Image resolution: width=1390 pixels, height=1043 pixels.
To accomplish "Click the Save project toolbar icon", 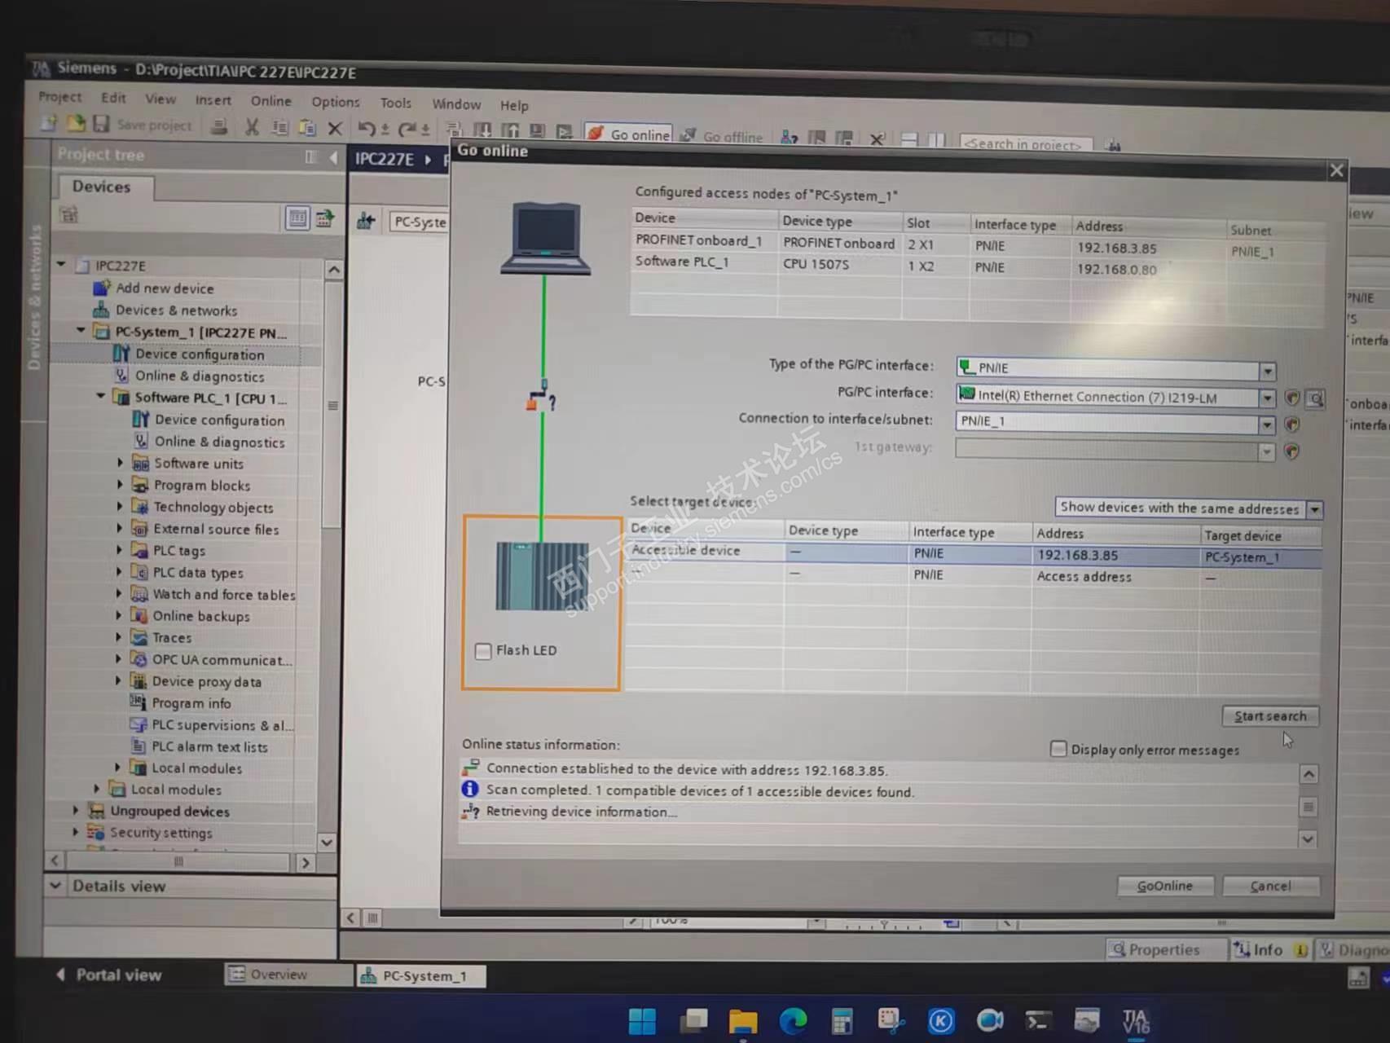I will click(x=101, y=124).
